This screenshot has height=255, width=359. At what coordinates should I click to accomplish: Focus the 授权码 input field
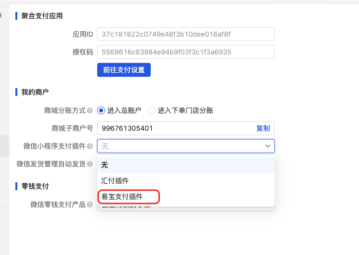pos(185,52)
